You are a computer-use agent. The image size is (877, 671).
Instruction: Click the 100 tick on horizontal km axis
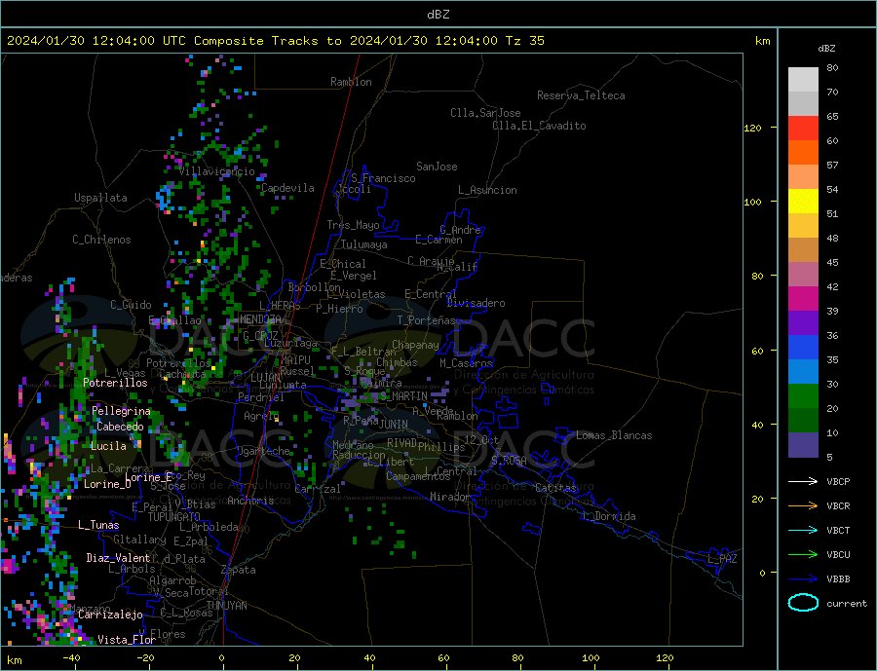591,658
